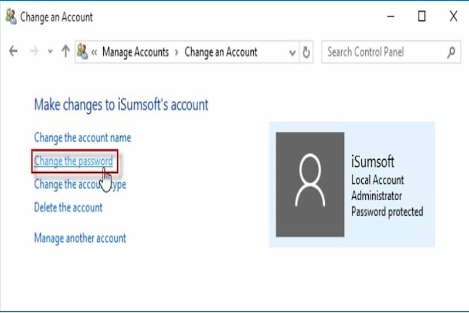Choose the Delete the account link

point(68,207)
